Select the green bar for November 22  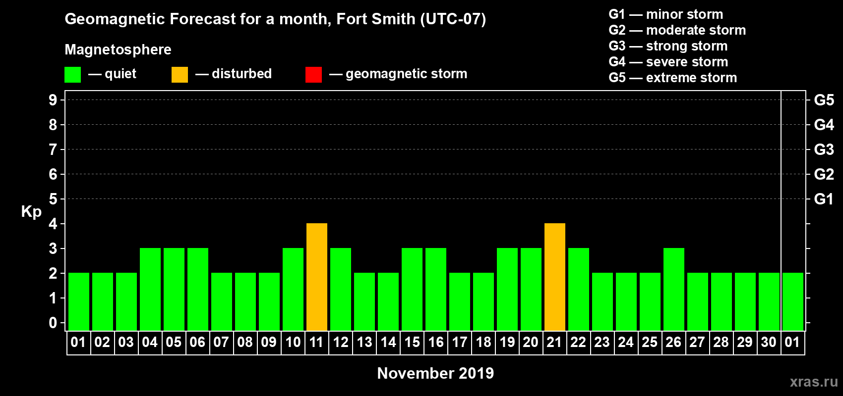579,290
